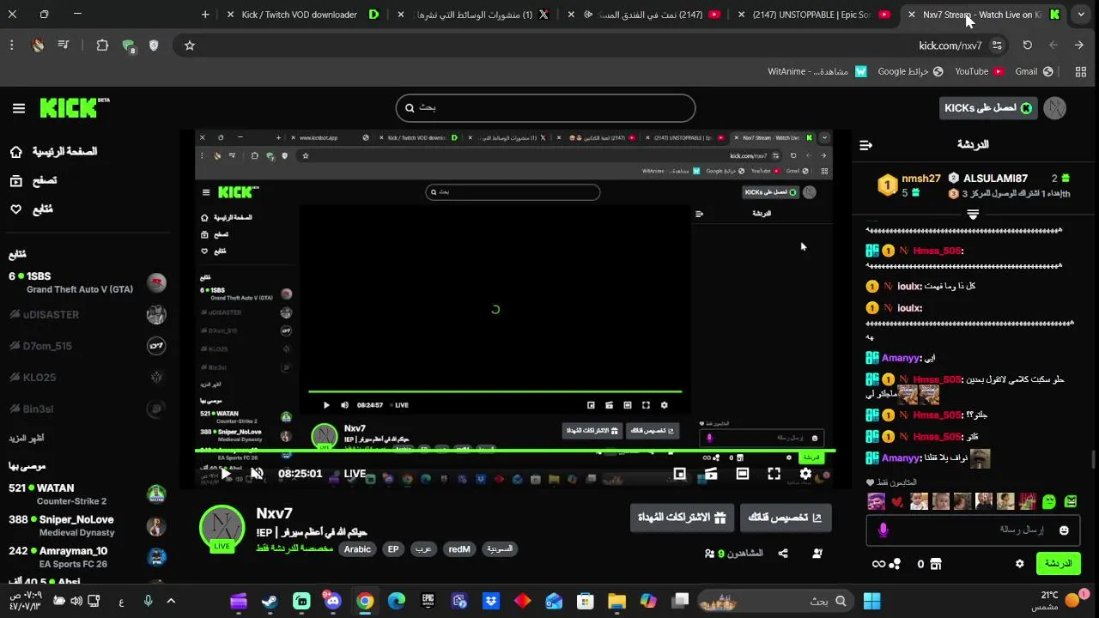Reload the page
This screenshot has width=1099, height=618.
point(1027,45)
